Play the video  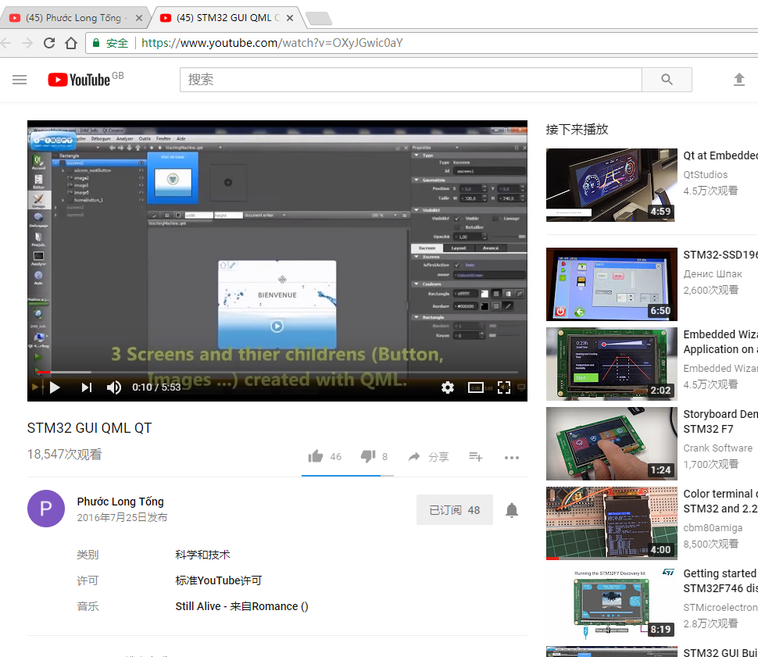(55, 387)
